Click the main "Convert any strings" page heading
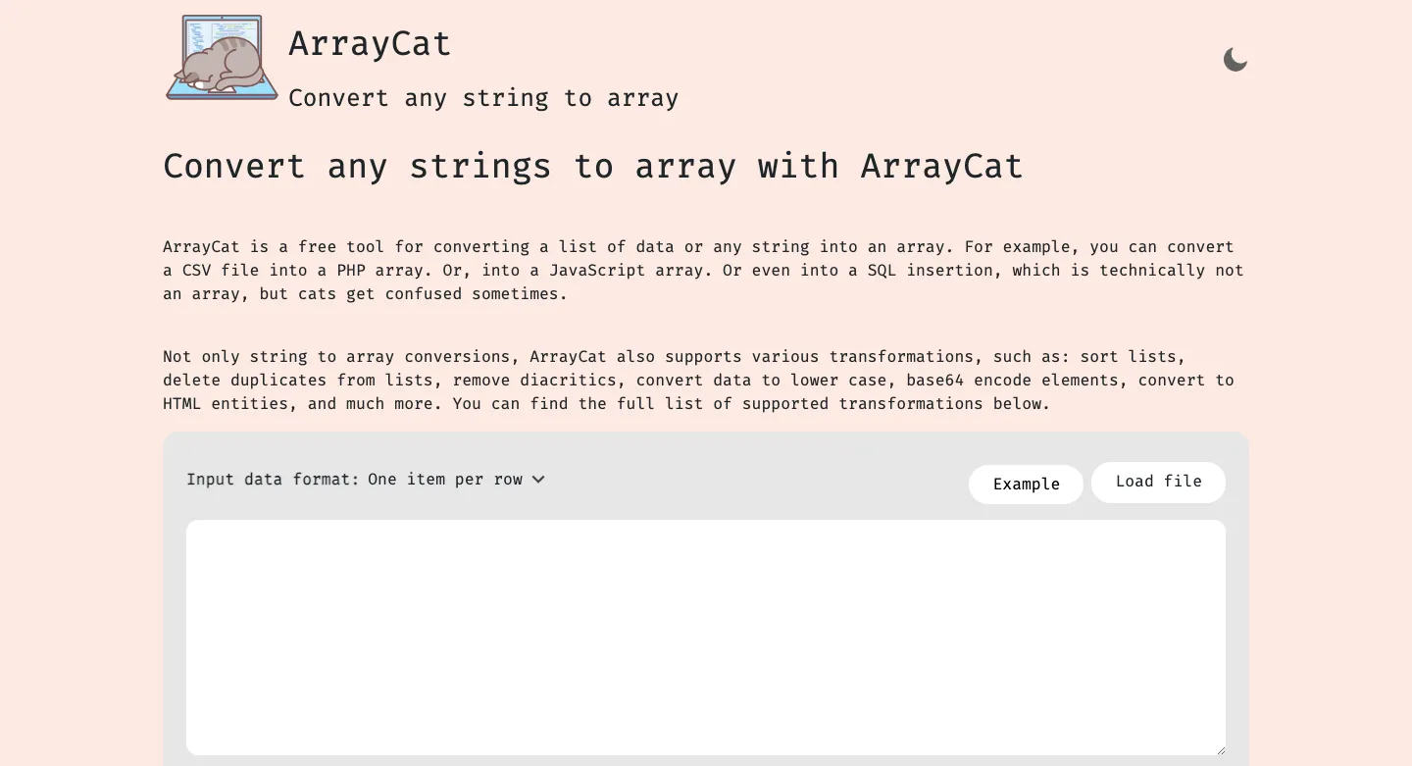This screenshot has width=1412, height=766. pyautogui.click(x=592, y=166)
